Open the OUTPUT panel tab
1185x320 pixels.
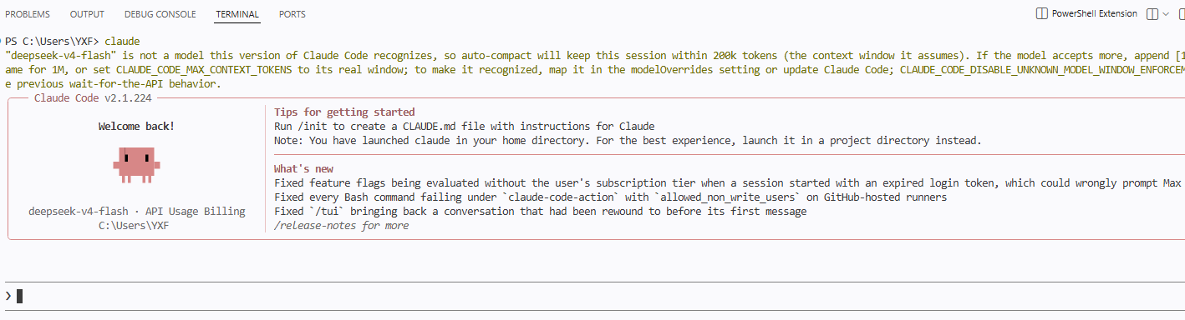click(87, 14)
